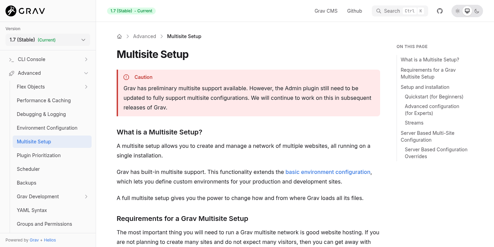494x247 pixels.
Task: Click the search magnifier icon
Action: 379,11
